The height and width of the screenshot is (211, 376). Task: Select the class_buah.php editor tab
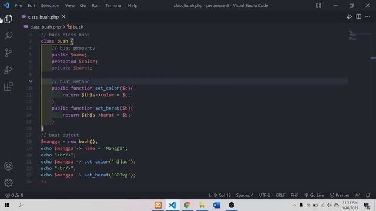point(43,17)
